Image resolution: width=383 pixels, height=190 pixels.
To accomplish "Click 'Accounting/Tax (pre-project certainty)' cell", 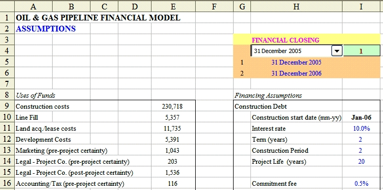I will (x=69, y=184).
